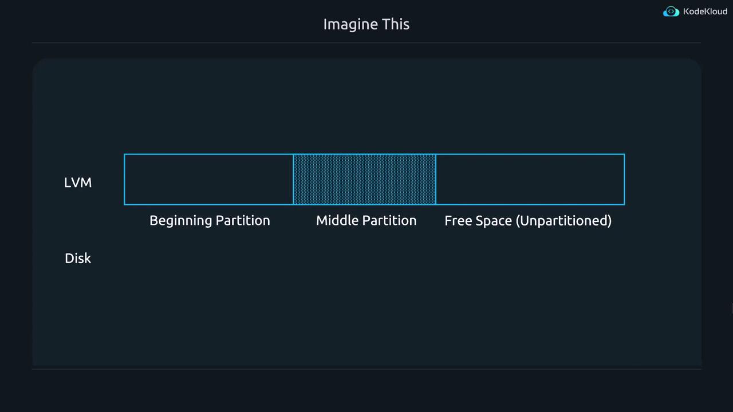Viewport: 733px width, 412px height.
Task: Click the right edge of the LVM bar
Action: 624,179
